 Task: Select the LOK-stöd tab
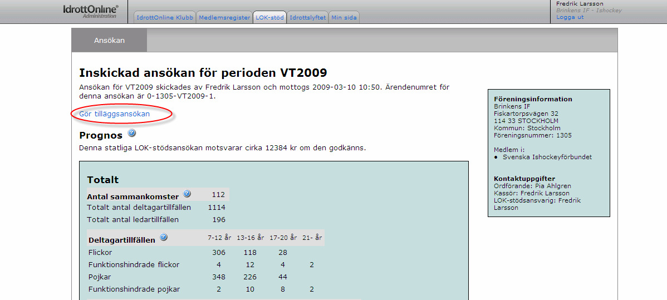coord(269,17)
